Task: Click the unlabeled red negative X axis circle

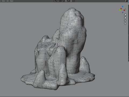Action: coord(124,10)
